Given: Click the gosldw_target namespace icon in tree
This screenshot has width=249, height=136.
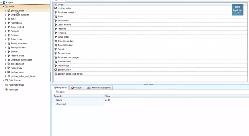Looking at the screenshot, I should [9, 72].
